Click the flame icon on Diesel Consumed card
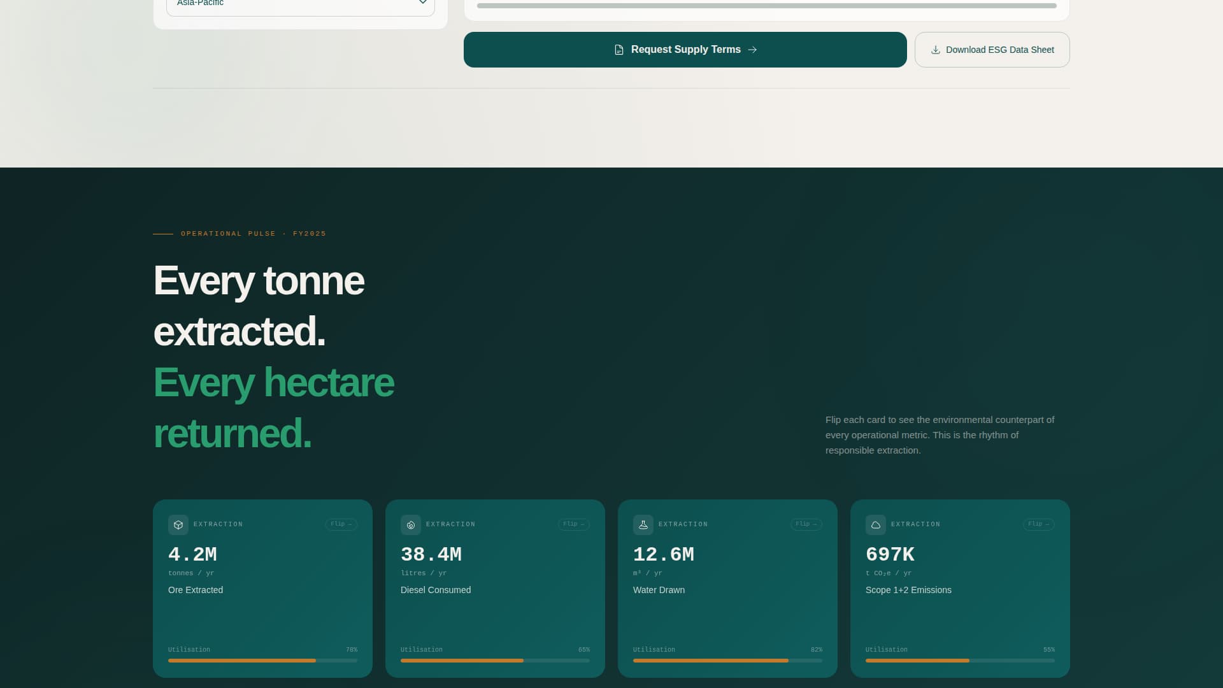 (411, 525)
